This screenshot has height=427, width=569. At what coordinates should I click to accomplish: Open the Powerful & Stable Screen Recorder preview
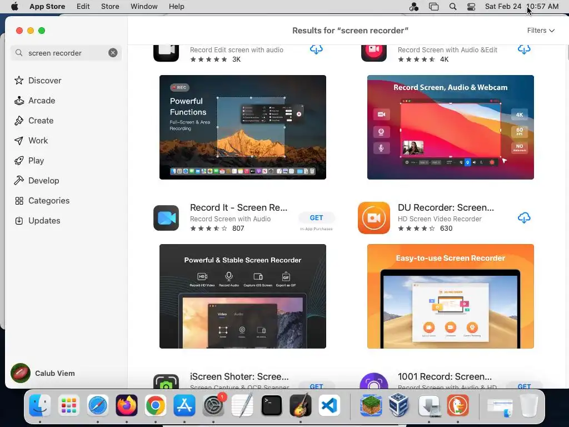pyautogui.click(x=243, y=296)
